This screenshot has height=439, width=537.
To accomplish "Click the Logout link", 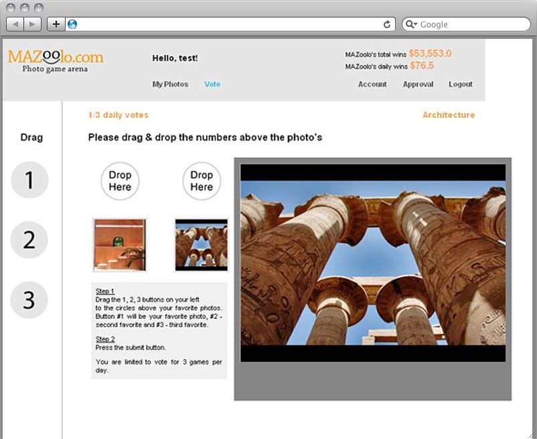I will click(461, 84).
